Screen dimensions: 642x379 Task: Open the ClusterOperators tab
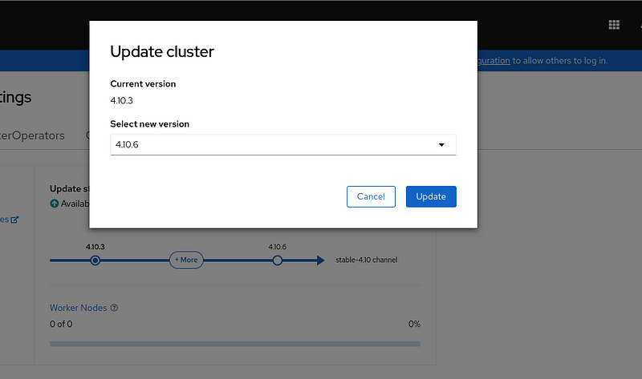click(x=32, y=135)
